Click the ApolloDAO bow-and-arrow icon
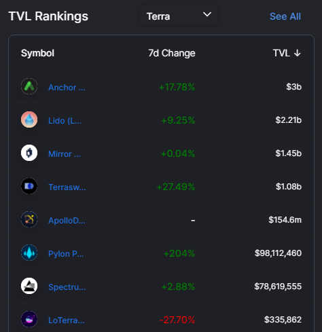This screenshot has height=332, width=322. (x=29, y=219)
